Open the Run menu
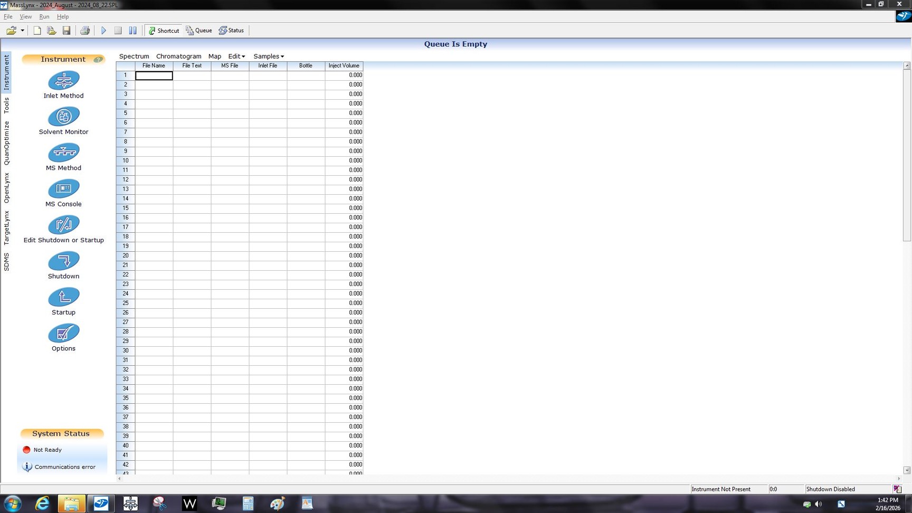The height and width of the screenshot is (513, 912). point(44,17)
